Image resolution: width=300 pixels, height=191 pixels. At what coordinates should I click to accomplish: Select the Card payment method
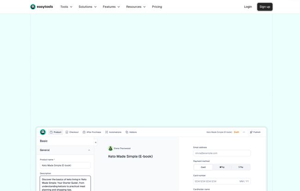click(x=203, y=167)
